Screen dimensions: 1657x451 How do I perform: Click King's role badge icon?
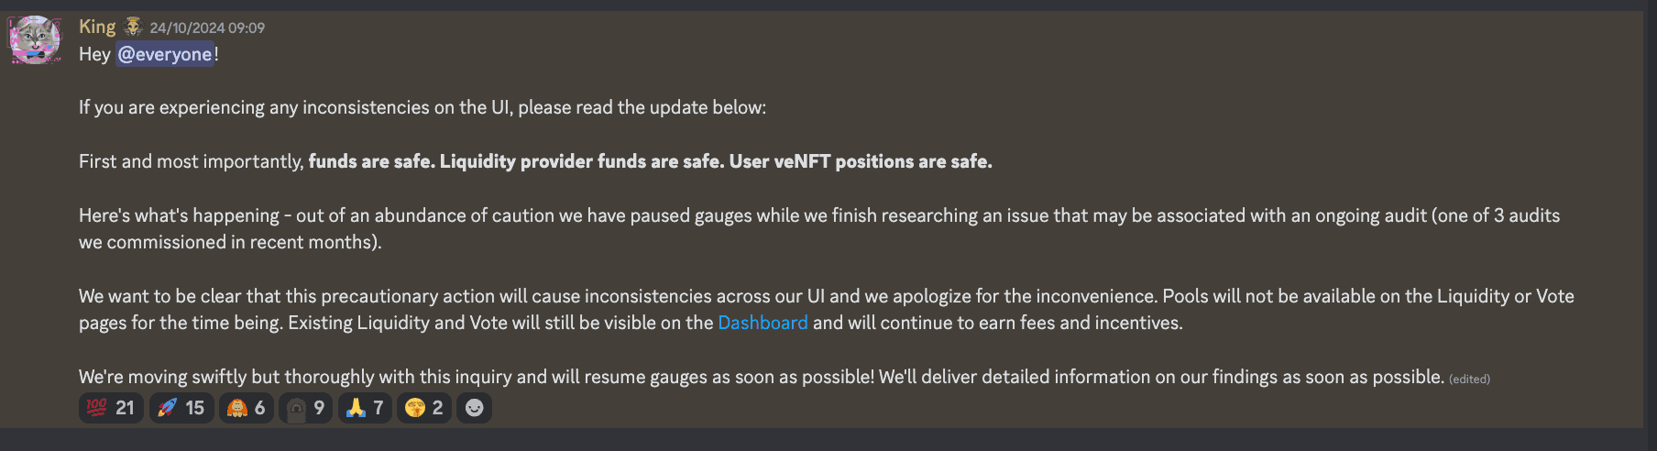coord(133,27)
